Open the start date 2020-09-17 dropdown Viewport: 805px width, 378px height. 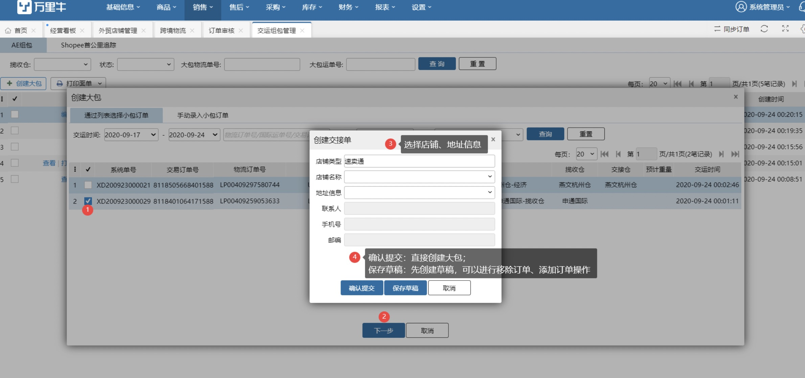click(x=131, y=135)
